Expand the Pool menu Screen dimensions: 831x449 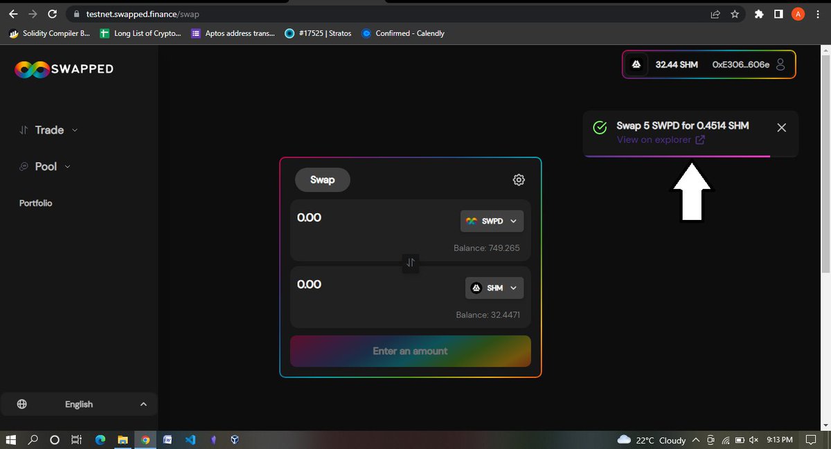(45, 167)
